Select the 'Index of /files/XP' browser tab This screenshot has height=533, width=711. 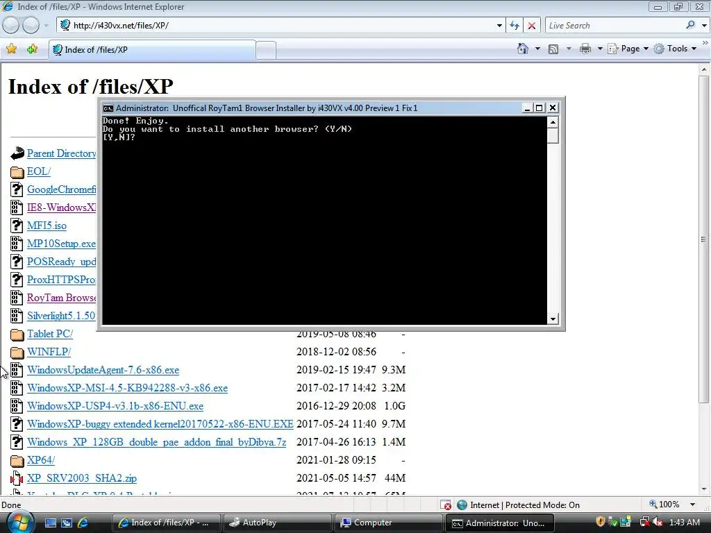[x=152, y=50]
